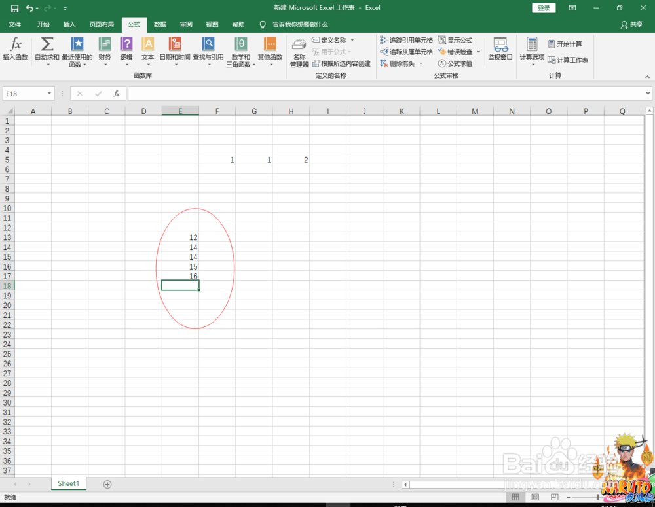This screenshot has height=507, width=655.
Task: Collapse the ribbon
Action: [647, 77]
